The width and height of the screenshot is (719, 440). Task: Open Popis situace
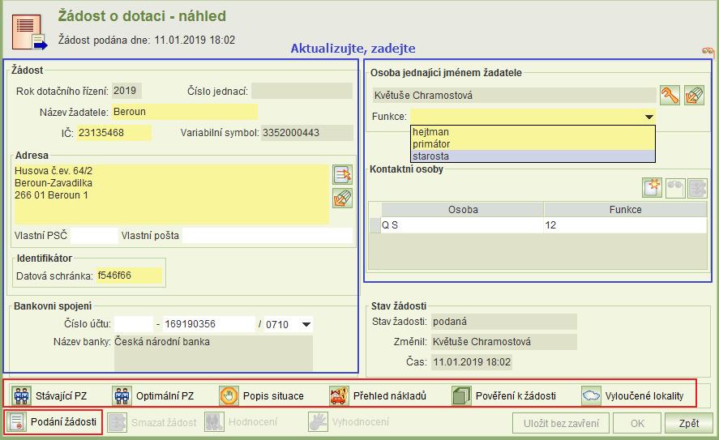click(x=261, y=395)
